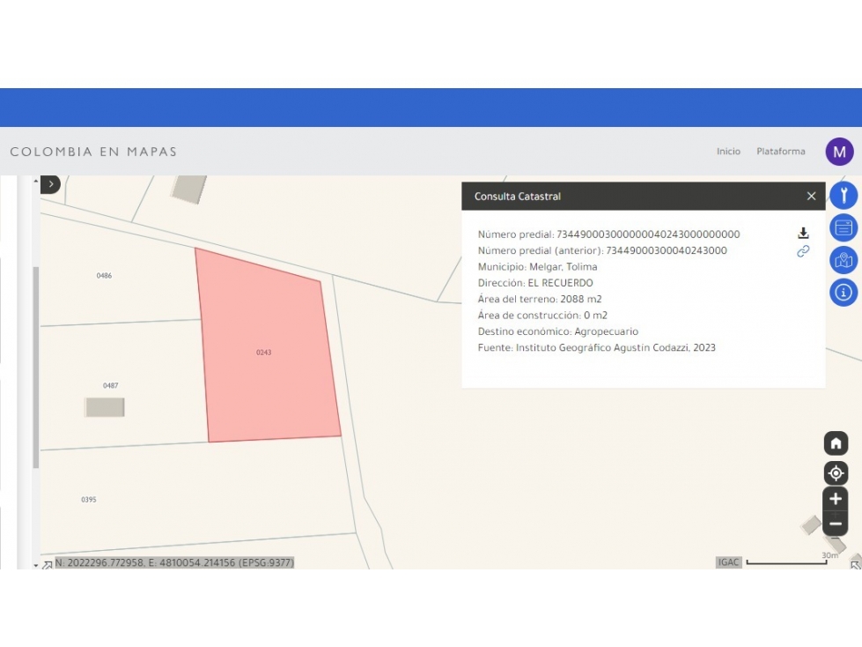Click the scroll down arrow of left panel
The width and height of the screenshot is (862, 647).
[36, 565]
